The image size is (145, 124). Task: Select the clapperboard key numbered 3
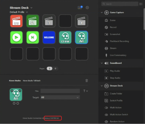point(49,21)
